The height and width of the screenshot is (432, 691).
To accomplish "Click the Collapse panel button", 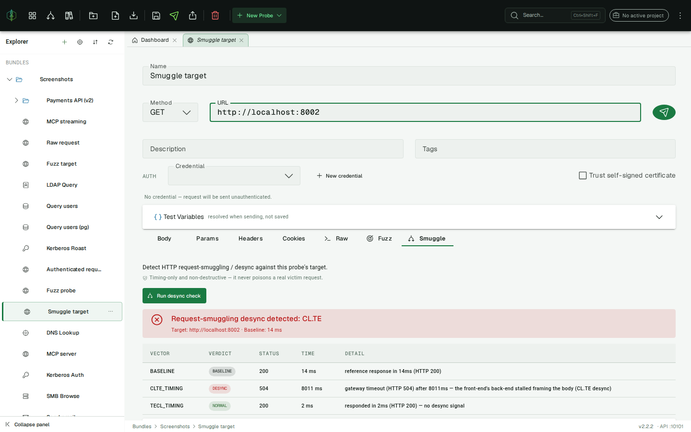I will [27, 424].
